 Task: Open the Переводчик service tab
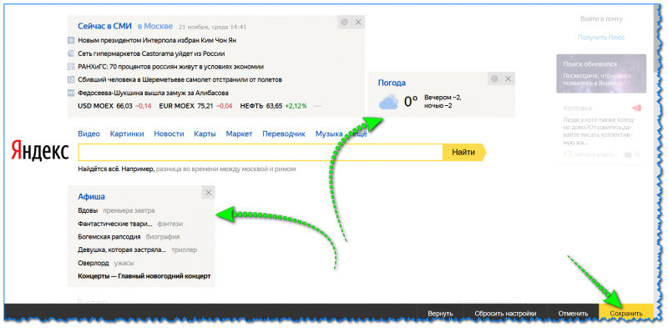[x=284, y=134]
